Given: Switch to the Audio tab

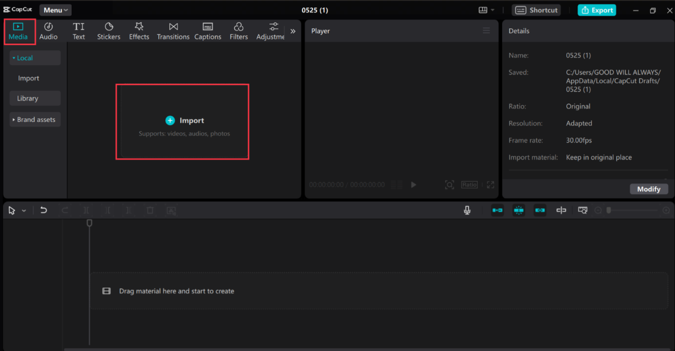Looking at the screenshot, I should pos(49,32).
